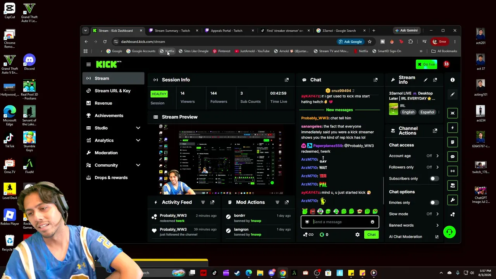Open Stream URL & Key page
This screenshot has width=496, height=279.
coord(113,91)
